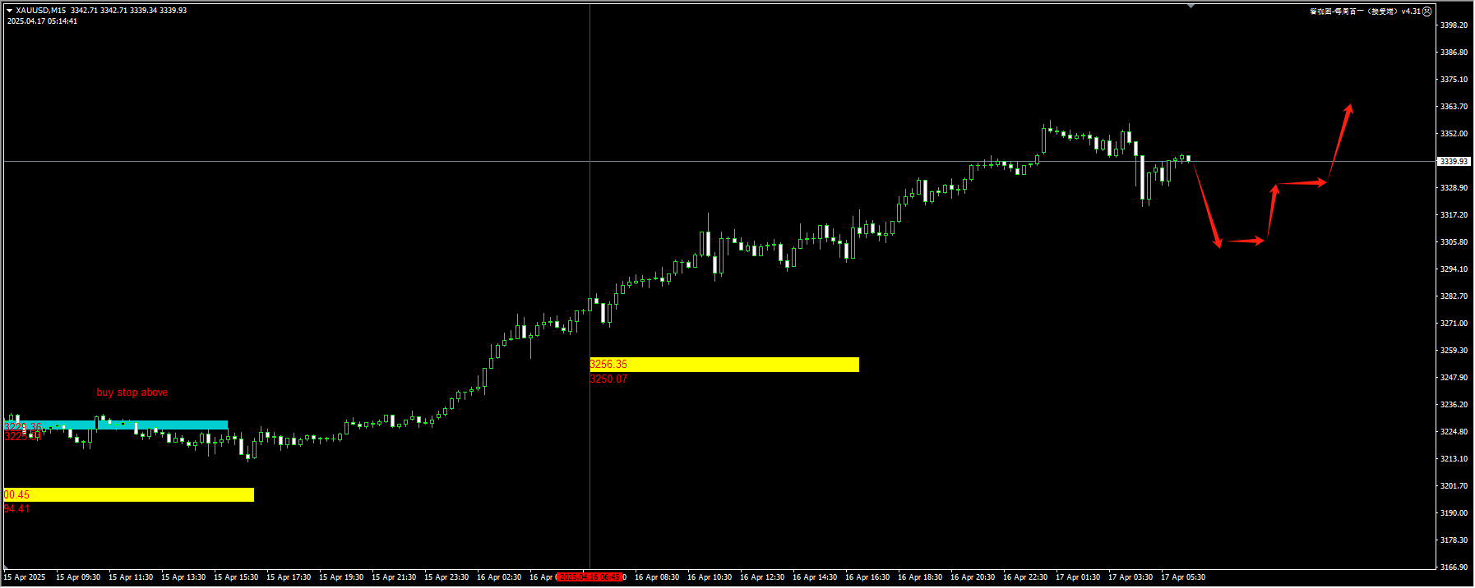Click the red highlighted crosshair date label
Screen dimensions: 1475x588
(590, 577)
